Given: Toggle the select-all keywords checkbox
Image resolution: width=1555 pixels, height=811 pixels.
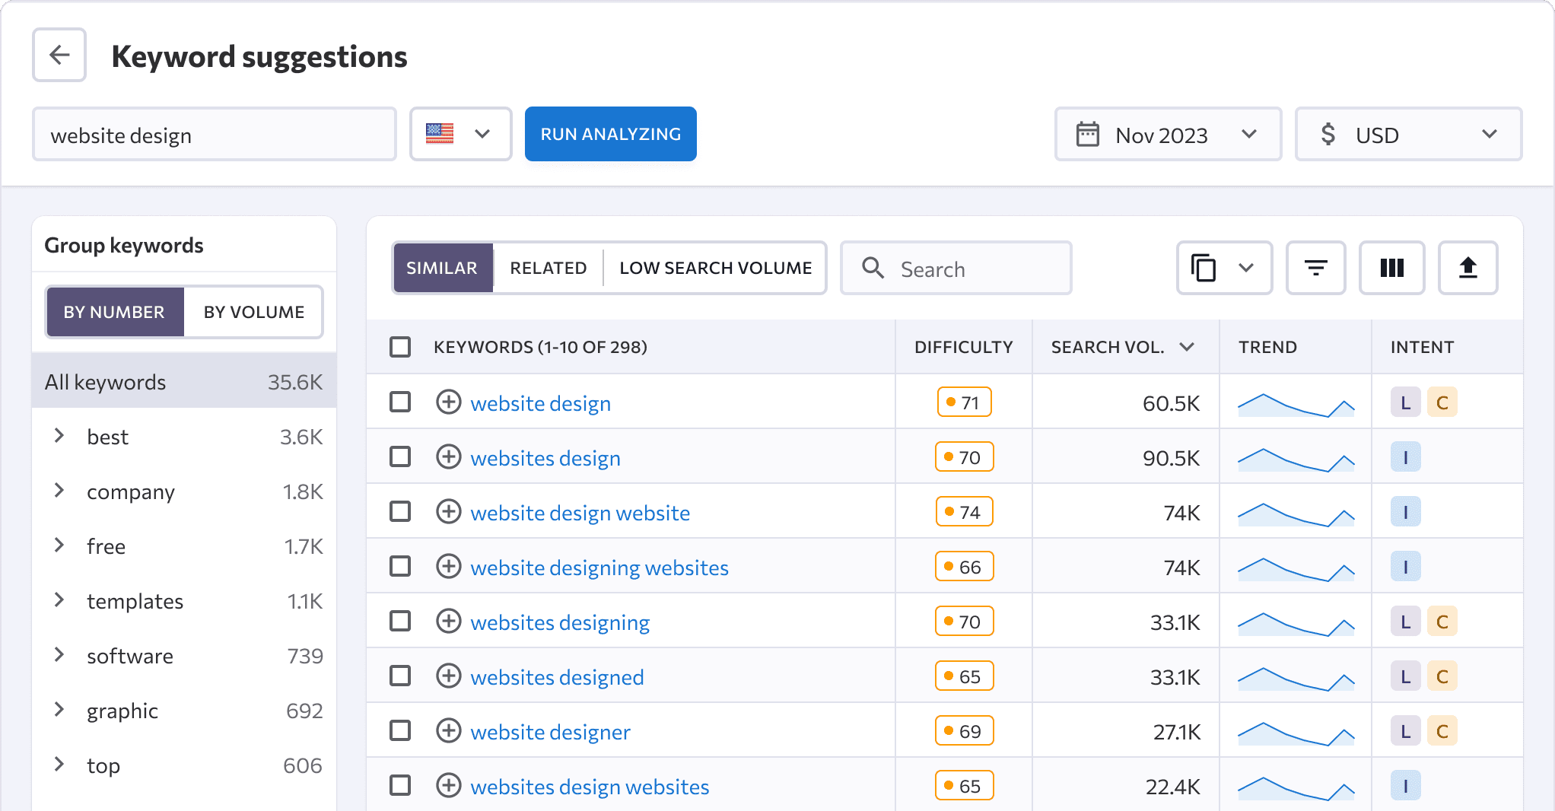Looking at the screenshot, I should click(400, 347).
